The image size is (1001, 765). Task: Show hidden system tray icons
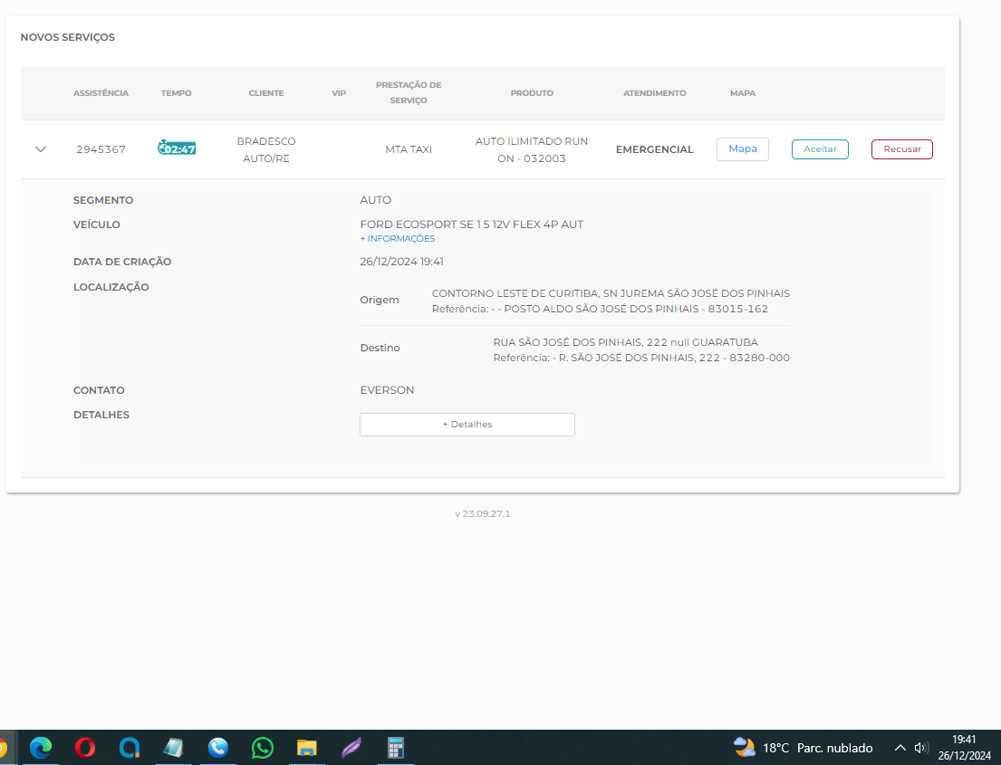[900, 748]
